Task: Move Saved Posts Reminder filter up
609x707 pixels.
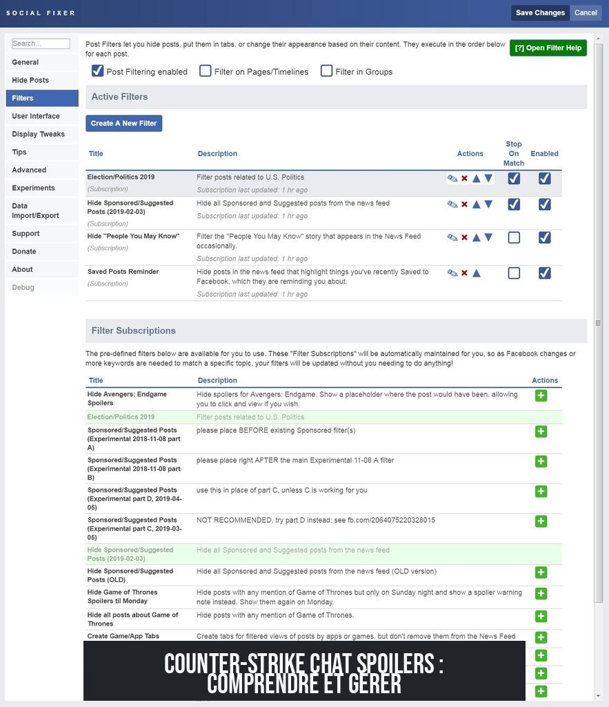Action: (477, 273)
